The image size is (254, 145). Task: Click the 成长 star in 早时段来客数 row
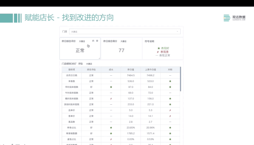pos(111,87)
